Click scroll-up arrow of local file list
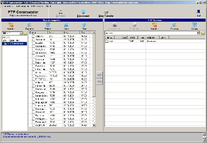The height and width of the screenshot is (143, 207). 94,33
